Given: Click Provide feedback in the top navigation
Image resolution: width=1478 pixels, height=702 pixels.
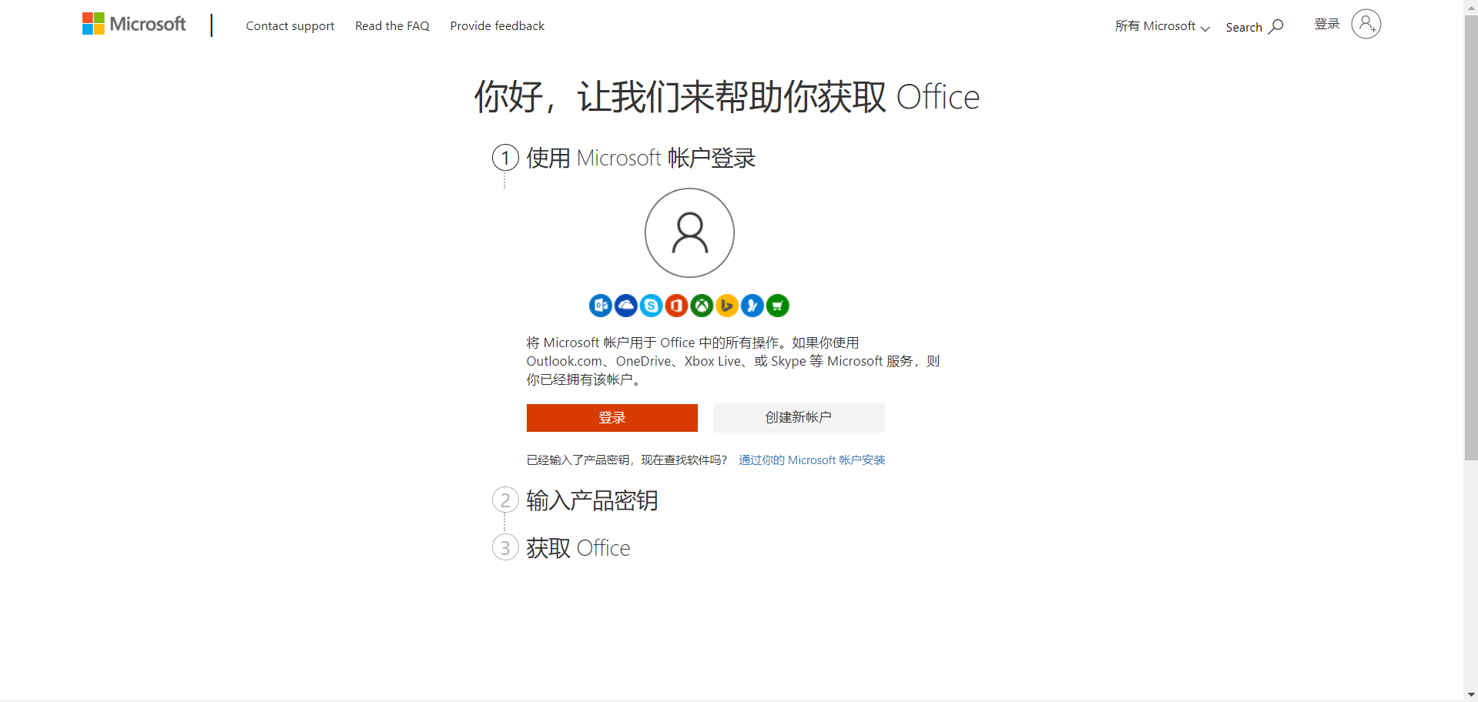Looking at the screenshot, I should (497, 25).
